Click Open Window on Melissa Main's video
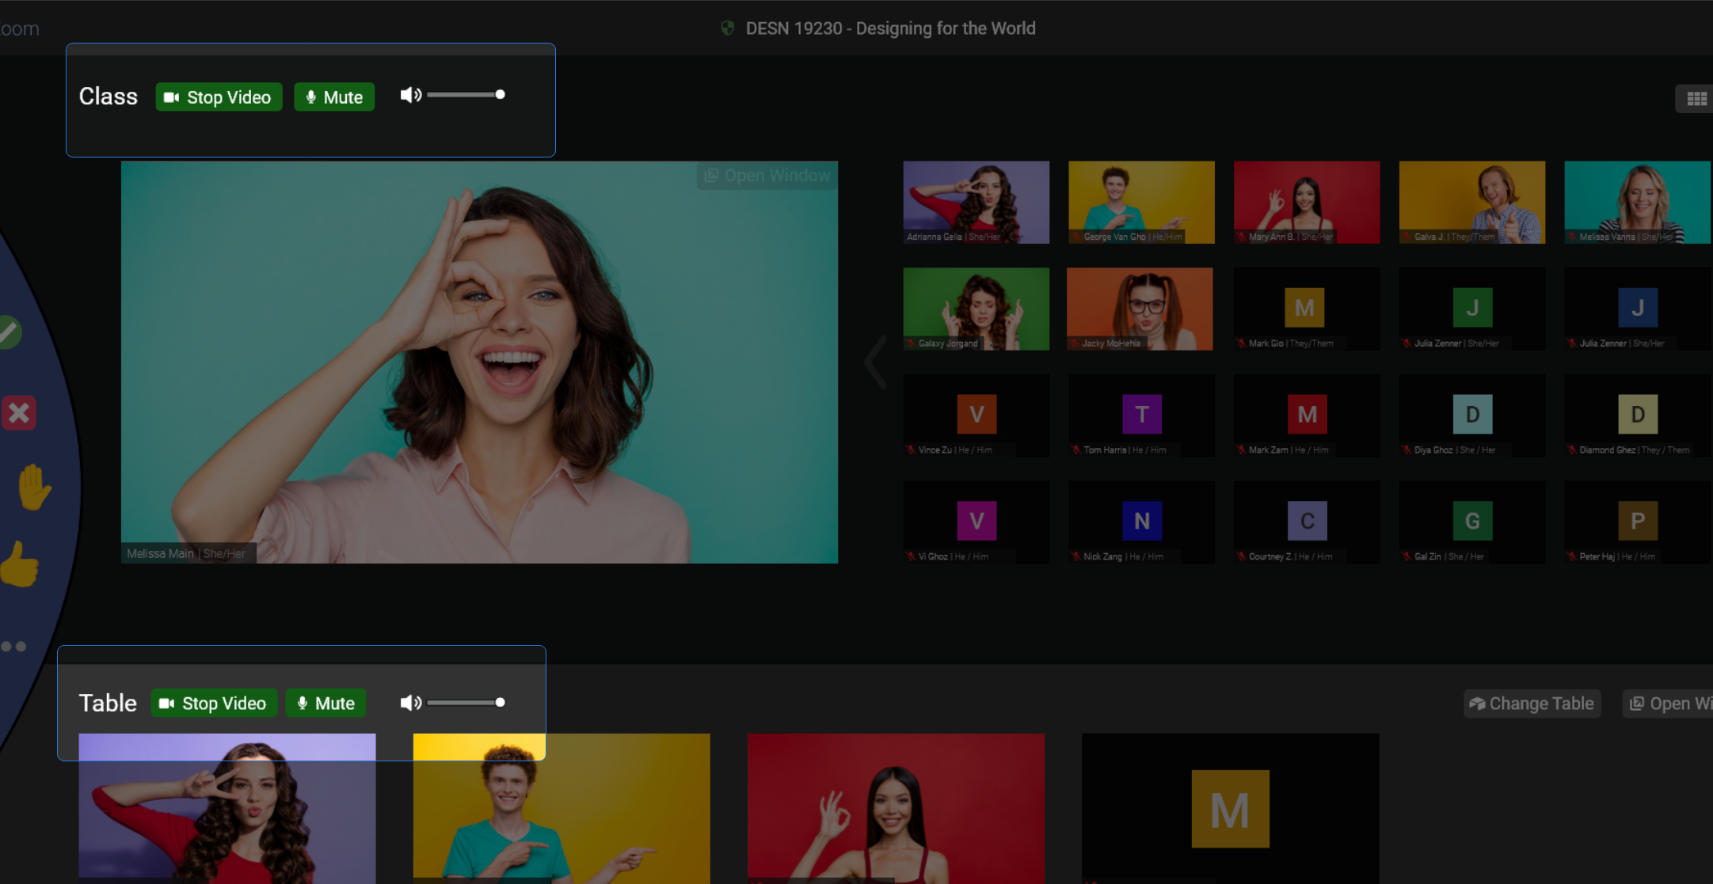This screenshot has height=884, width=1713. [765, 175]
